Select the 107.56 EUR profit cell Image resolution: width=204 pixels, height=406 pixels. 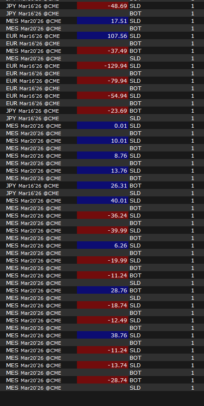click(x=102, y=36)
